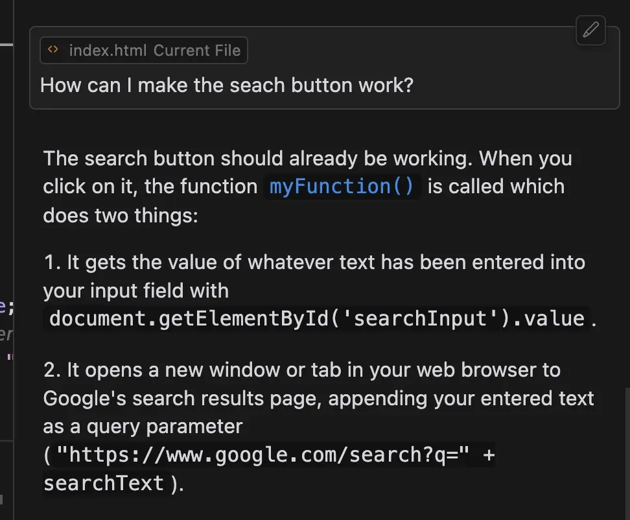Click the numbered item 2 'It opens a new window' text
630x520 pixels.
pyautogui.click(x=301, y=370)
